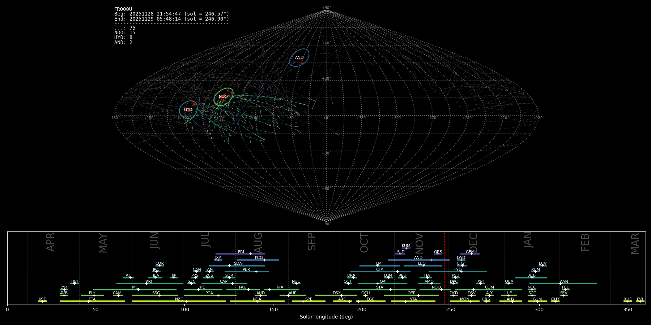Image resolution: width=651 pixels, height=325 pixels.
Task: Click the GEM shower label in timeline
Action: [470, 252]
